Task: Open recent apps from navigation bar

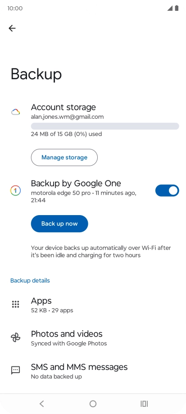Action: [144, 404]
